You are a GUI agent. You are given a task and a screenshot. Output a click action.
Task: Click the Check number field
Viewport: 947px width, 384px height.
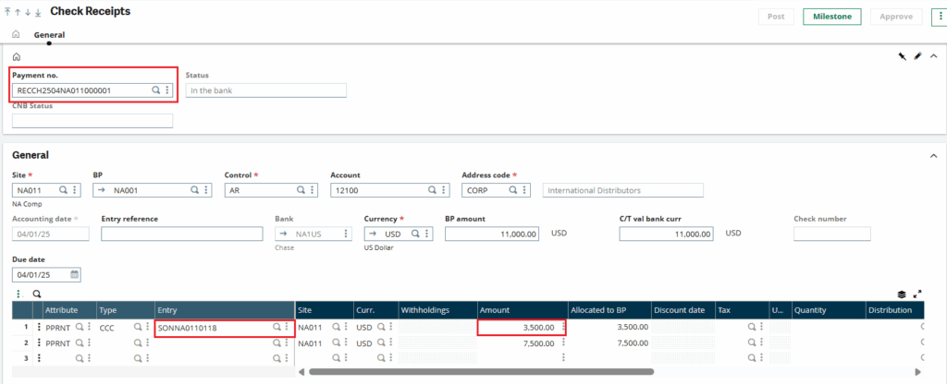coord(832,234)
